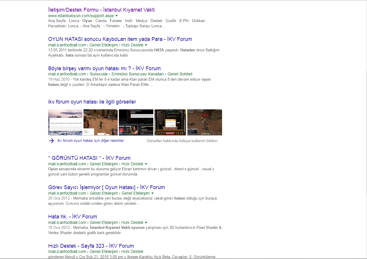Viewport: 367px width, 259px height.
Task: Click snippet dated 18 Oca 2012
Action: coord(135,230)
